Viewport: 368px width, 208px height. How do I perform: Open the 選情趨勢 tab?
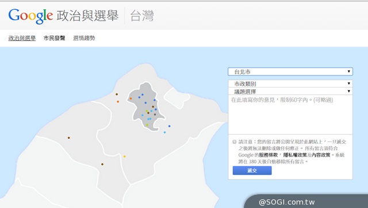coord(84,38)
